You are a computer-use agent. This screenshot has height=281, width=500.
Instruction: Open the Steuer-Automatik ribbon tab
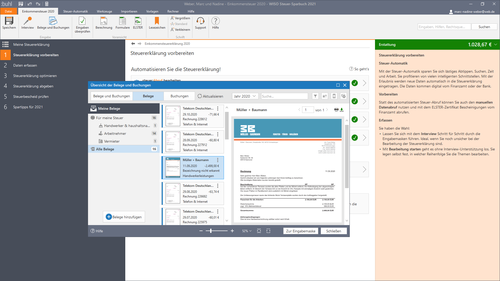coord(75,11)
